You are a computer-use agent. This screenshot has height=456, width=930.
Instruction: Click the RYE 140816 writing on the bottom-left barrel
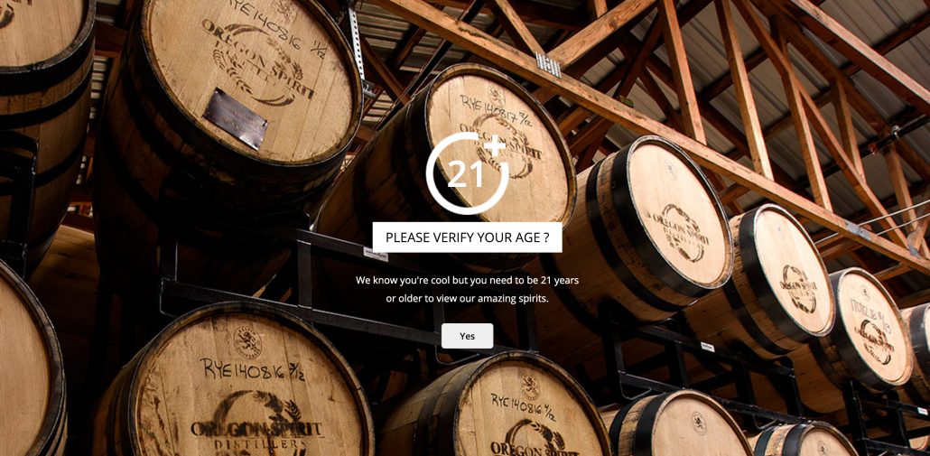(251, 369)
